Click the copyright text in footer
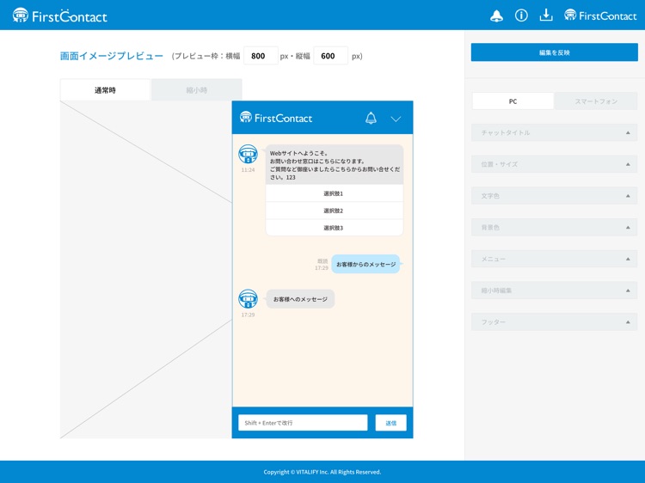 click(322, 472)
